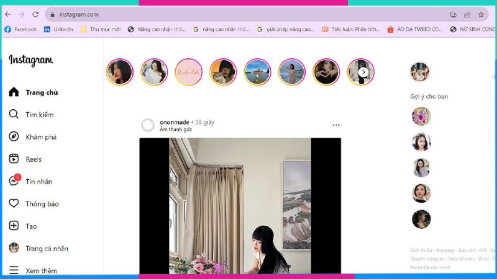497x279 pixels.
Task: Show next stories with the arrow button
Action: click(364, 73)
